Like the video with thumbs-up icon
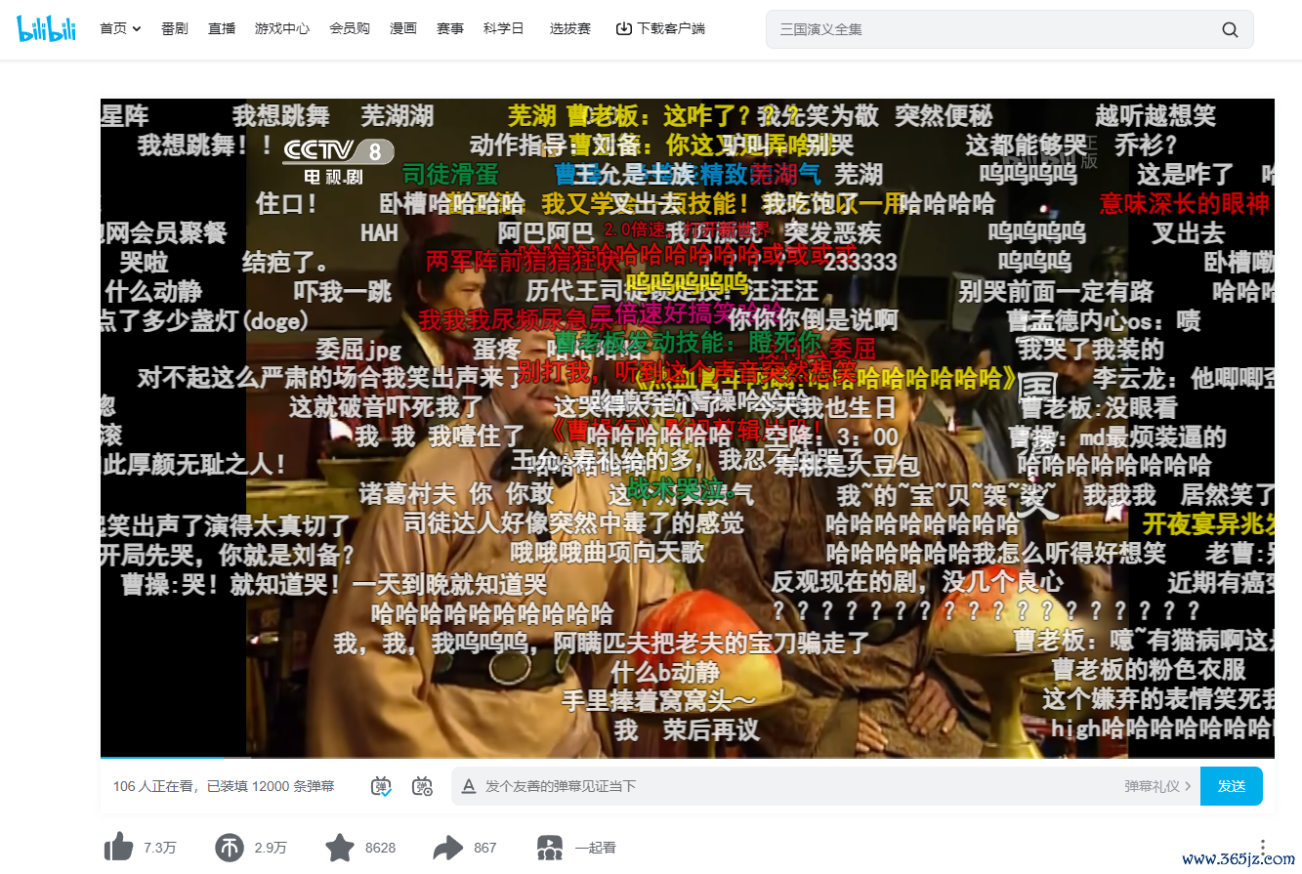The height and width of the screenshot is (874, 1302). pyautogui.click(x=118, y=848)
